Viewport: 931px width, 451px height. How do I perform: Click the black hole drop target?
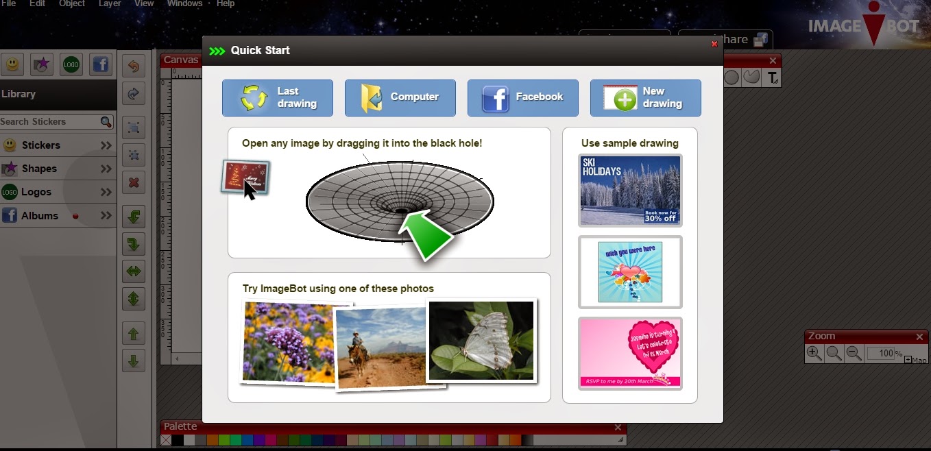pos(400,202)
